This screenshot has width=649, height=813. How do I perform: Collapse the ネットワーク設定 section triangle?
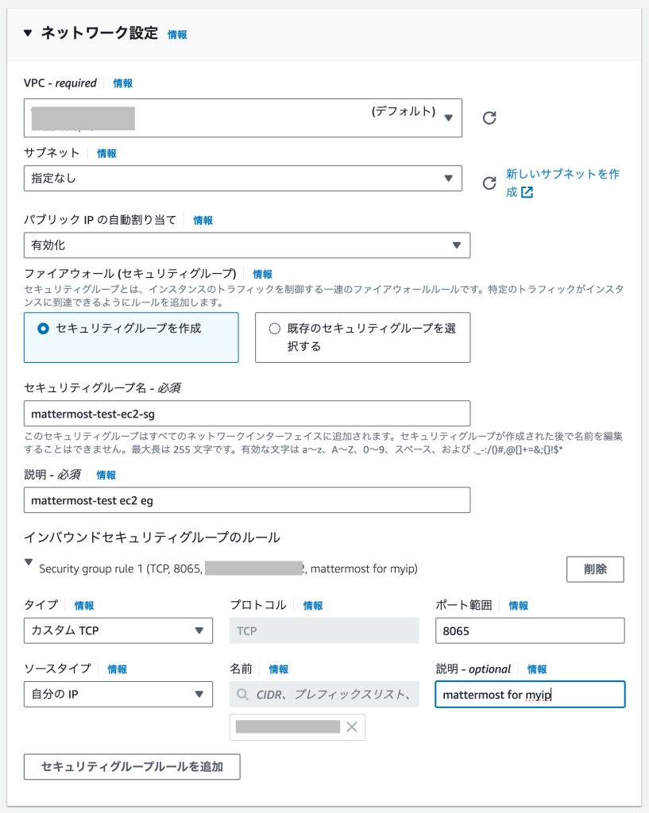pos(29,33)
